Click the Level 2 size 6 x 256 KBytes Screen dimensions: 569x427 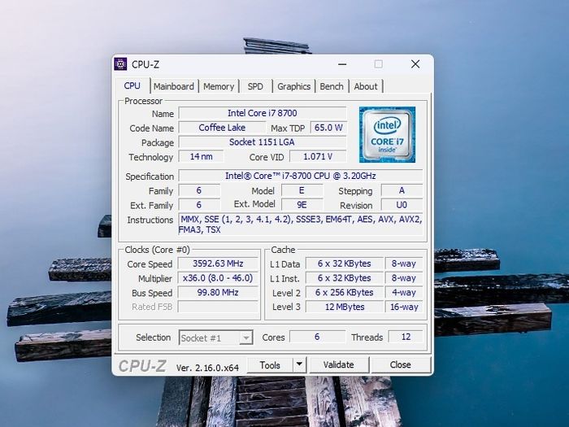[345, 293]
